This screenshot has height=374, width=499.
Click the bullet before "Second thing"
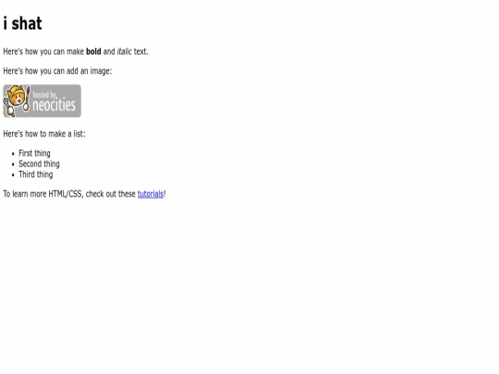13,164
